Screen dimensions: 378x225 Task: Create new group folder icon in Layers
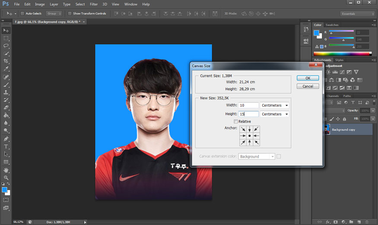(351, 222)
